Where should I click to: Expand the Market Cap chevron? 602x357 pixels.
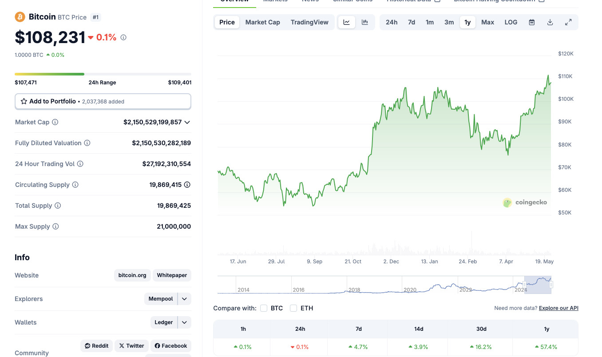coord(187,122)
